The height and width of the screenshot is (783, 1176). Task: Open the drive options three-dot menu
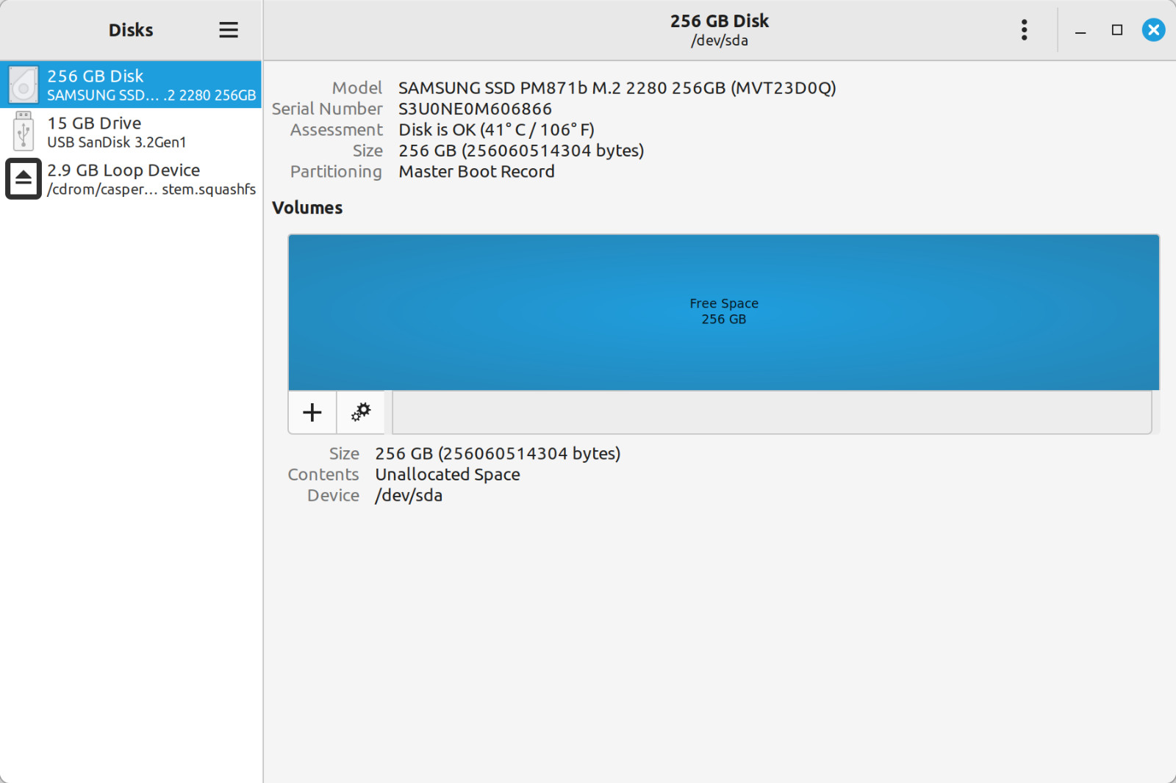point(1024,30)
